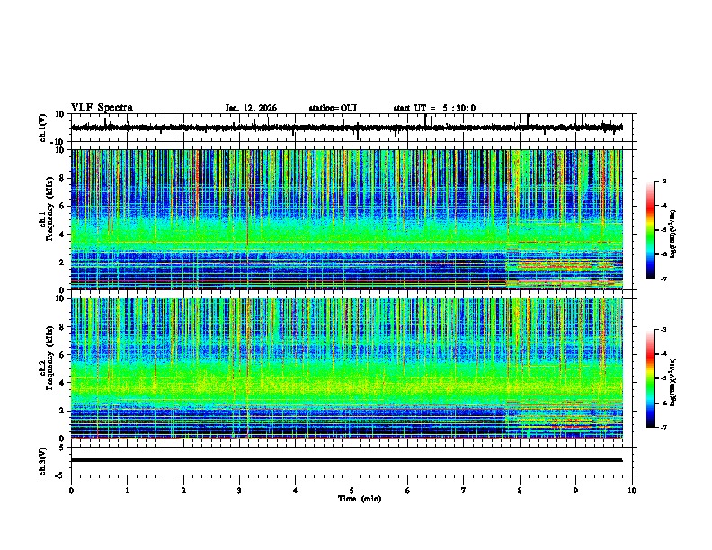Click inside the ch.2 spectrogram panel
The image size is (712, 550).
coord(347,368)
